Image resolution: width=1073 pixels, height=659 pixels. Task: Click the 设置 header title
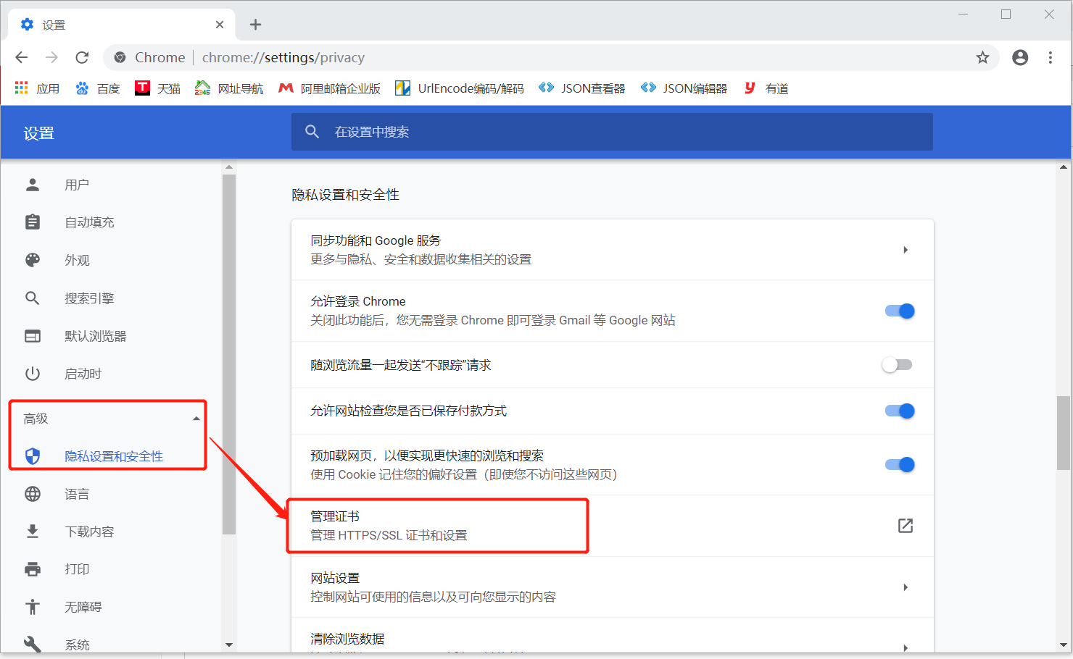pyautogui.click(x=39, y=133)
